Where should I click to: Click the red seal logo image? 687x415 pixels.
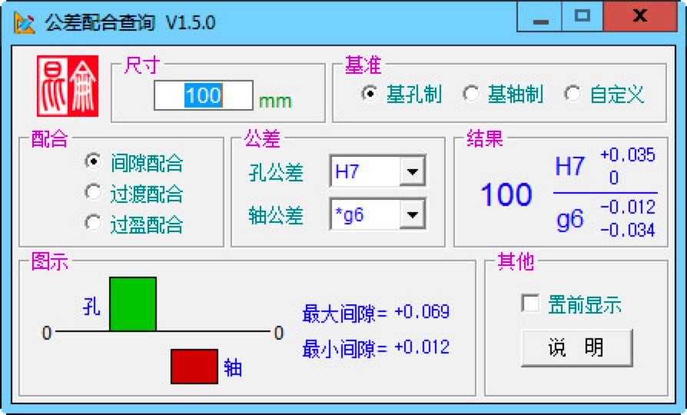pos(68,86)
